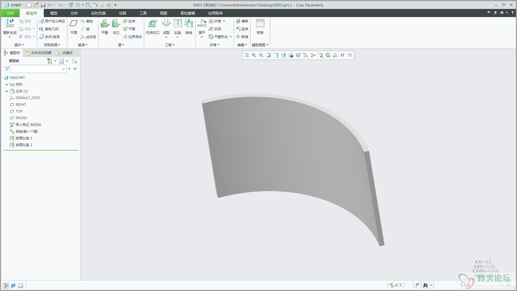Open the Bend (折弯) dropdown arrow
This screenshot has width=517, height=291.
click(224, 21)
